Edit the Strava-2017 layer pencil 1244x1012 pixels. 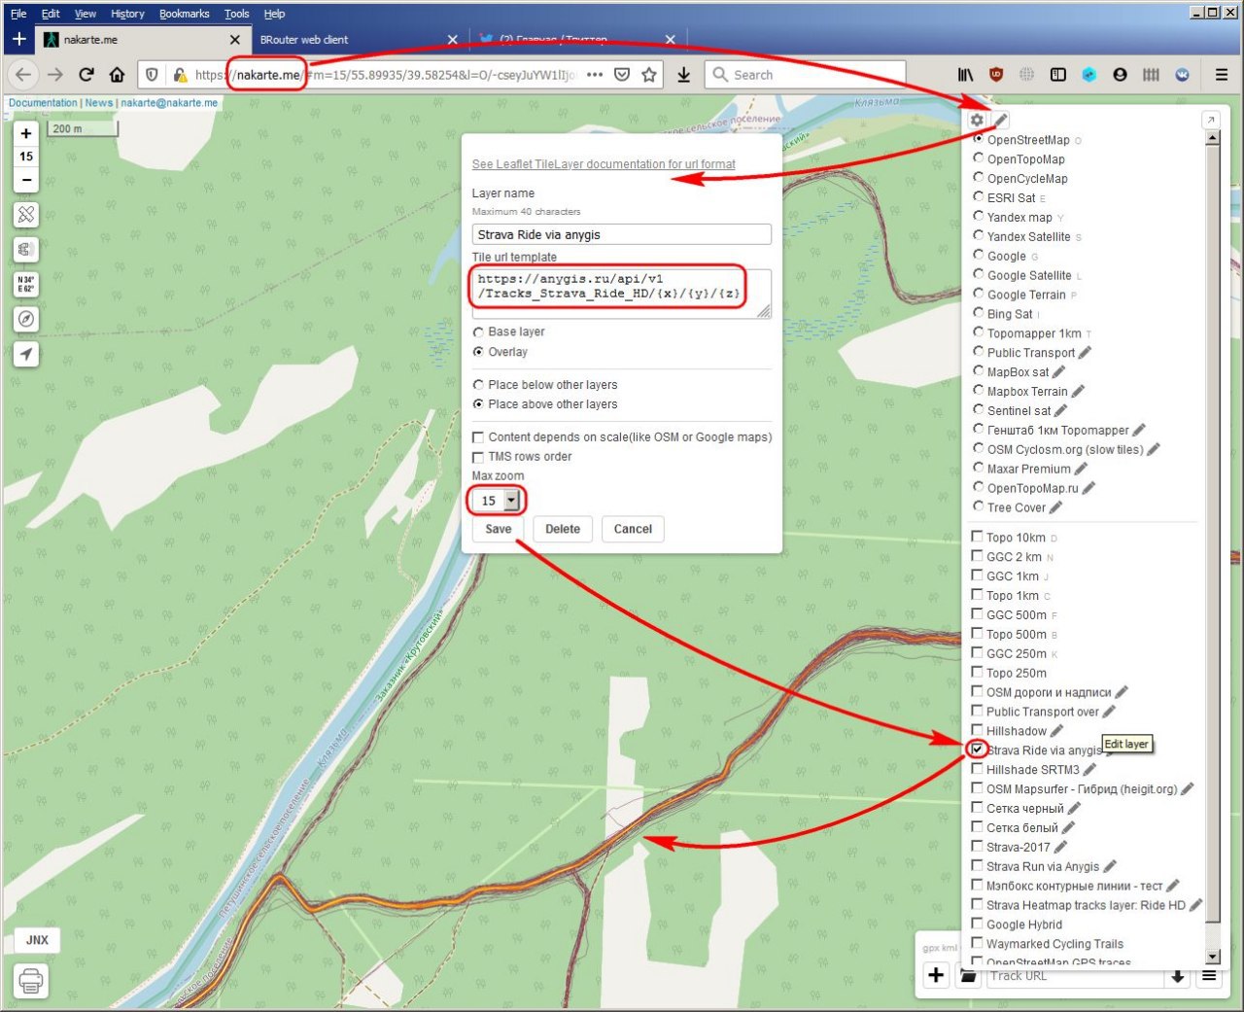tap(1060, 847)
